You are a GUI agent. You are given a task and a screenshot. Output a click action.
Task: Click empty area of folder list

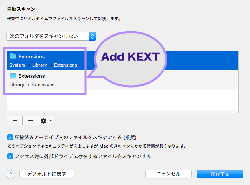pyautogui.click(x=122, y=101)
